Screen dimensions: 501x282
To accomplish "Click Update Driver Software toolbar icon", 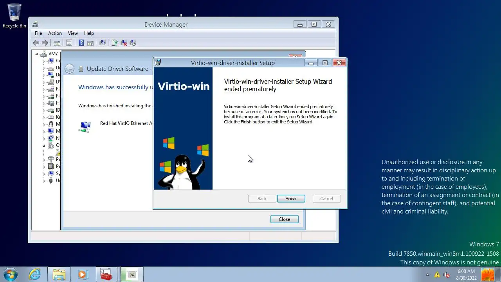I will tap(115, 43).
